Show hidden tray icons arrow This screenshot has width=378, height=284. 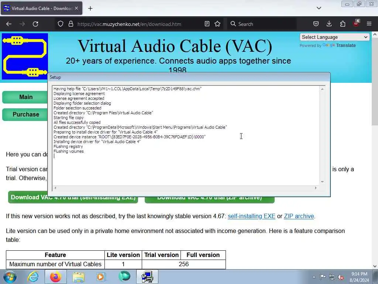314,277
